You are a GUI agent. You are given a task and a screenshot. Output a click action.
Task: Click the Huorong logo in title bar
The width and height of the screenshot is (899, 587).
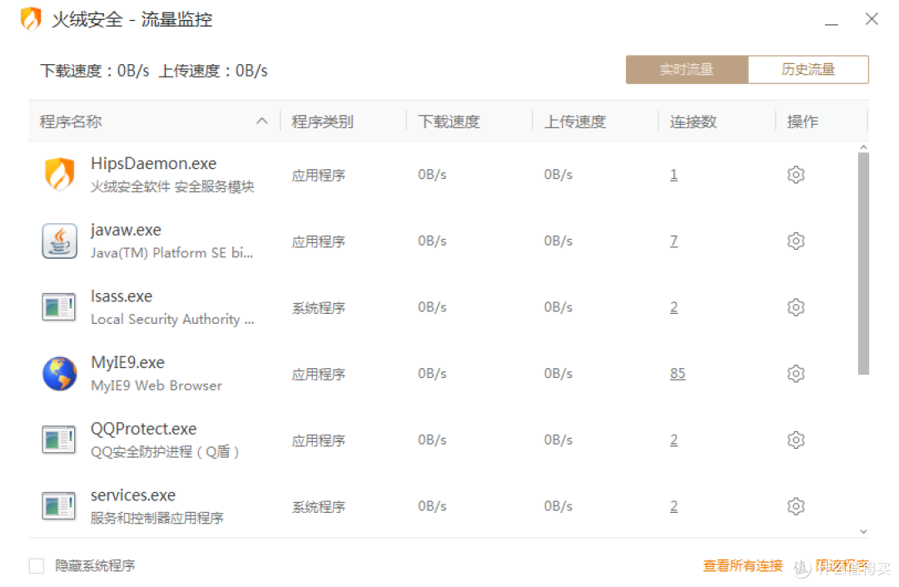click(31, 19)
